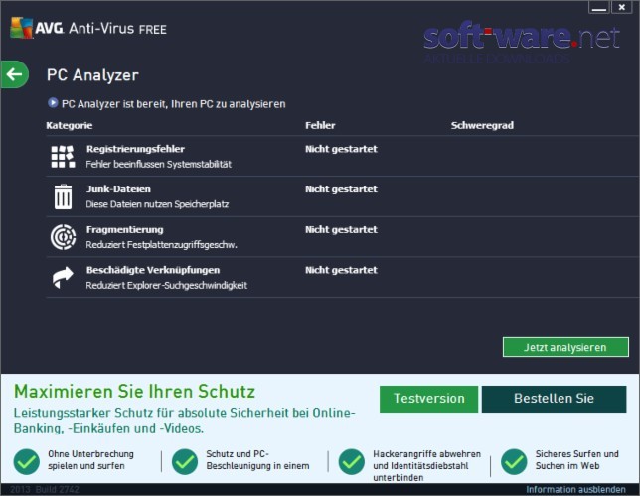Click the 'PC Analyzer ist bereit' status message
This screenshot has height=496, width=640.
174,104
